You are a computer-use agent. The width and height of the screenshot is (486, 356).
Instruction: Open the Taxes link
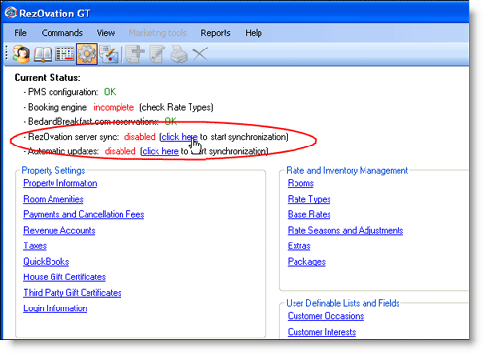[x=35, y=246]
